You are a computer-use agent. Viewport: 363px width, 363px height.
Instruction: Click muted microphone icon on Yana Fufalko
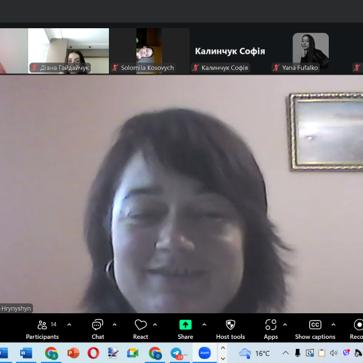click(x=276, y=68)
